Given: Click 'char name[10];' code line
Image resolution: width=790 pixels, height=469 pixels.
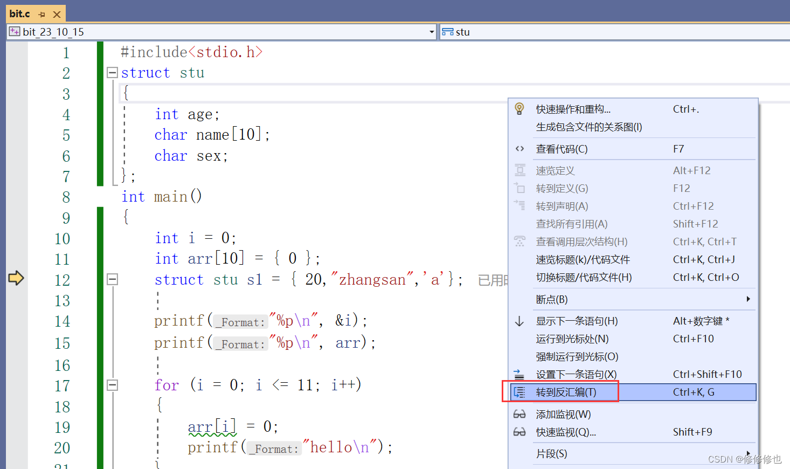Looking at the screenshot, I should coord(212,135).
